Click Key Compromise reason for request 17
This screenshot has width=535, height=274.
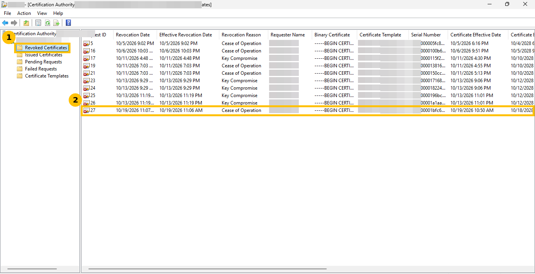tap(240, 58)
